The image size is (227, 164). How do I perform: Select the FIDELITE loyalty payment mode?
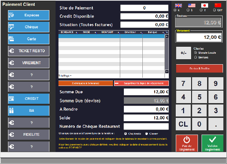pos(29,135)
